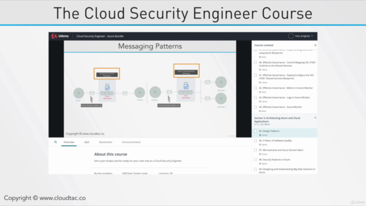Click the Receiver circle in the video diagram

coord(140,93)
